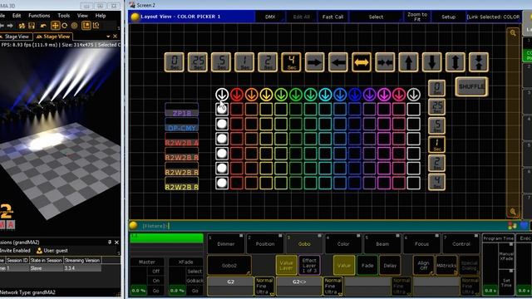This screenshot has width=532, height=299.
Task: Switch Master to On
Action: [x=155, y=281]
